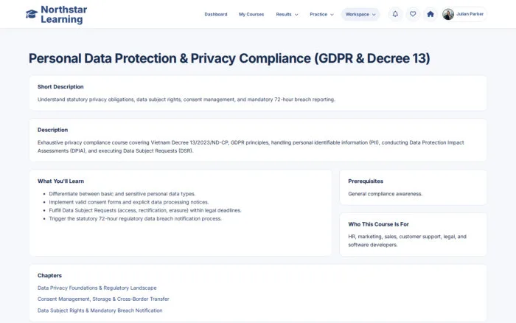Viewport: 516px width, 323px height.
Task: Go to the home icon
Action: (x=430, y=14)
